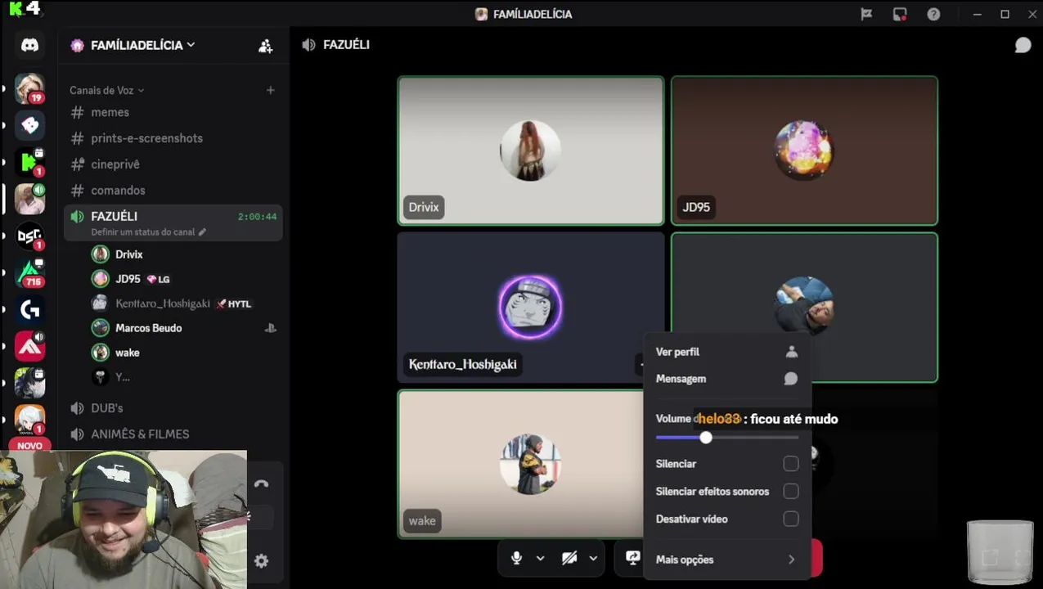Edit channel status with the pencil icon
Screen dimensions: 1043x589
[x=202, y=232]
